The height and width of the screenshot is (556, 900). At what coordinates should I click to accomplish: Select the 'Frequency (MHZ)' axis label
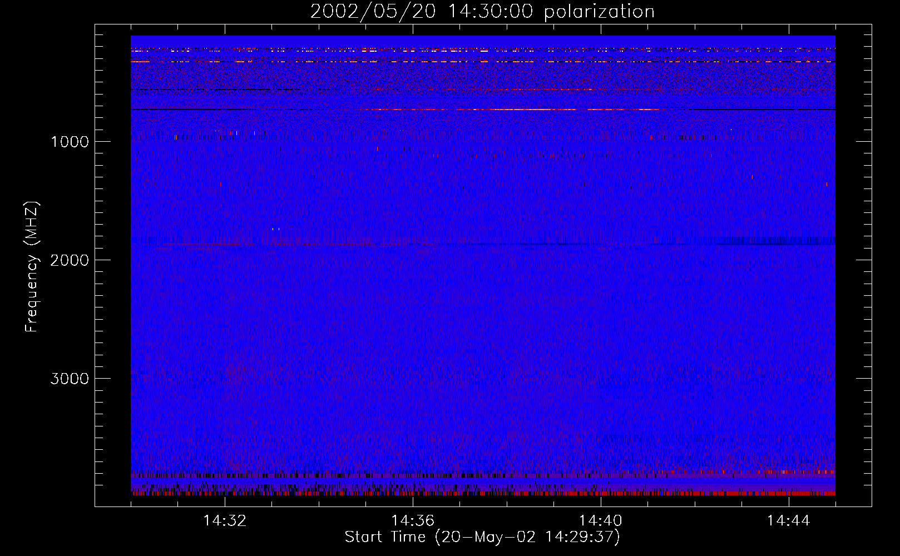coord(31,267)
